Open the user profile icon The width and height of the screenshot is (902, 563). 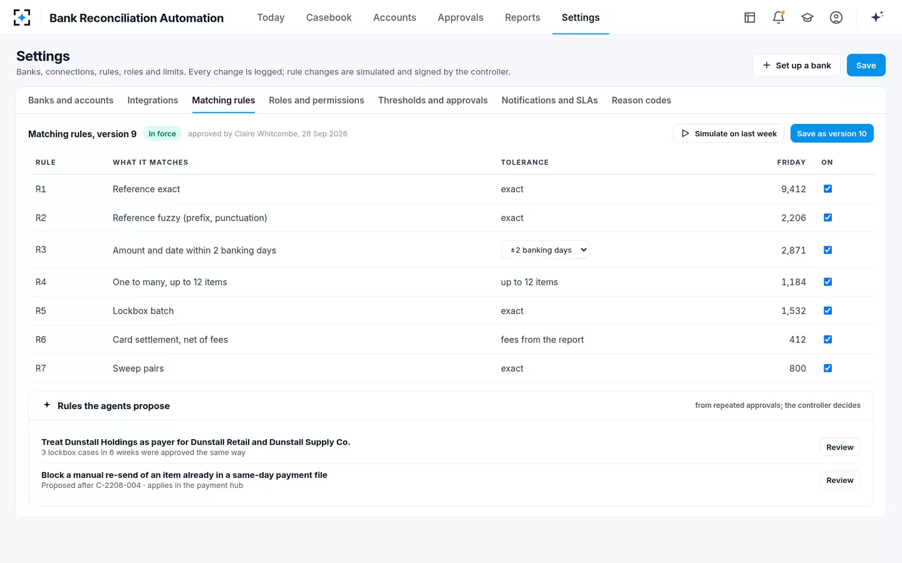pos(836,18)
